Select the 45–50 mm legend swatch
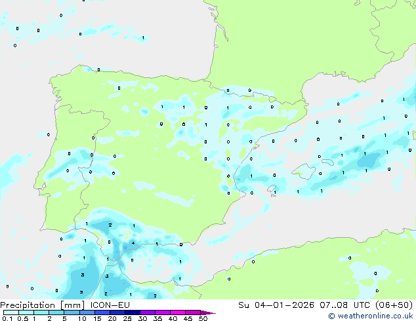The image size is (416, 321). (x=193, y=312)
